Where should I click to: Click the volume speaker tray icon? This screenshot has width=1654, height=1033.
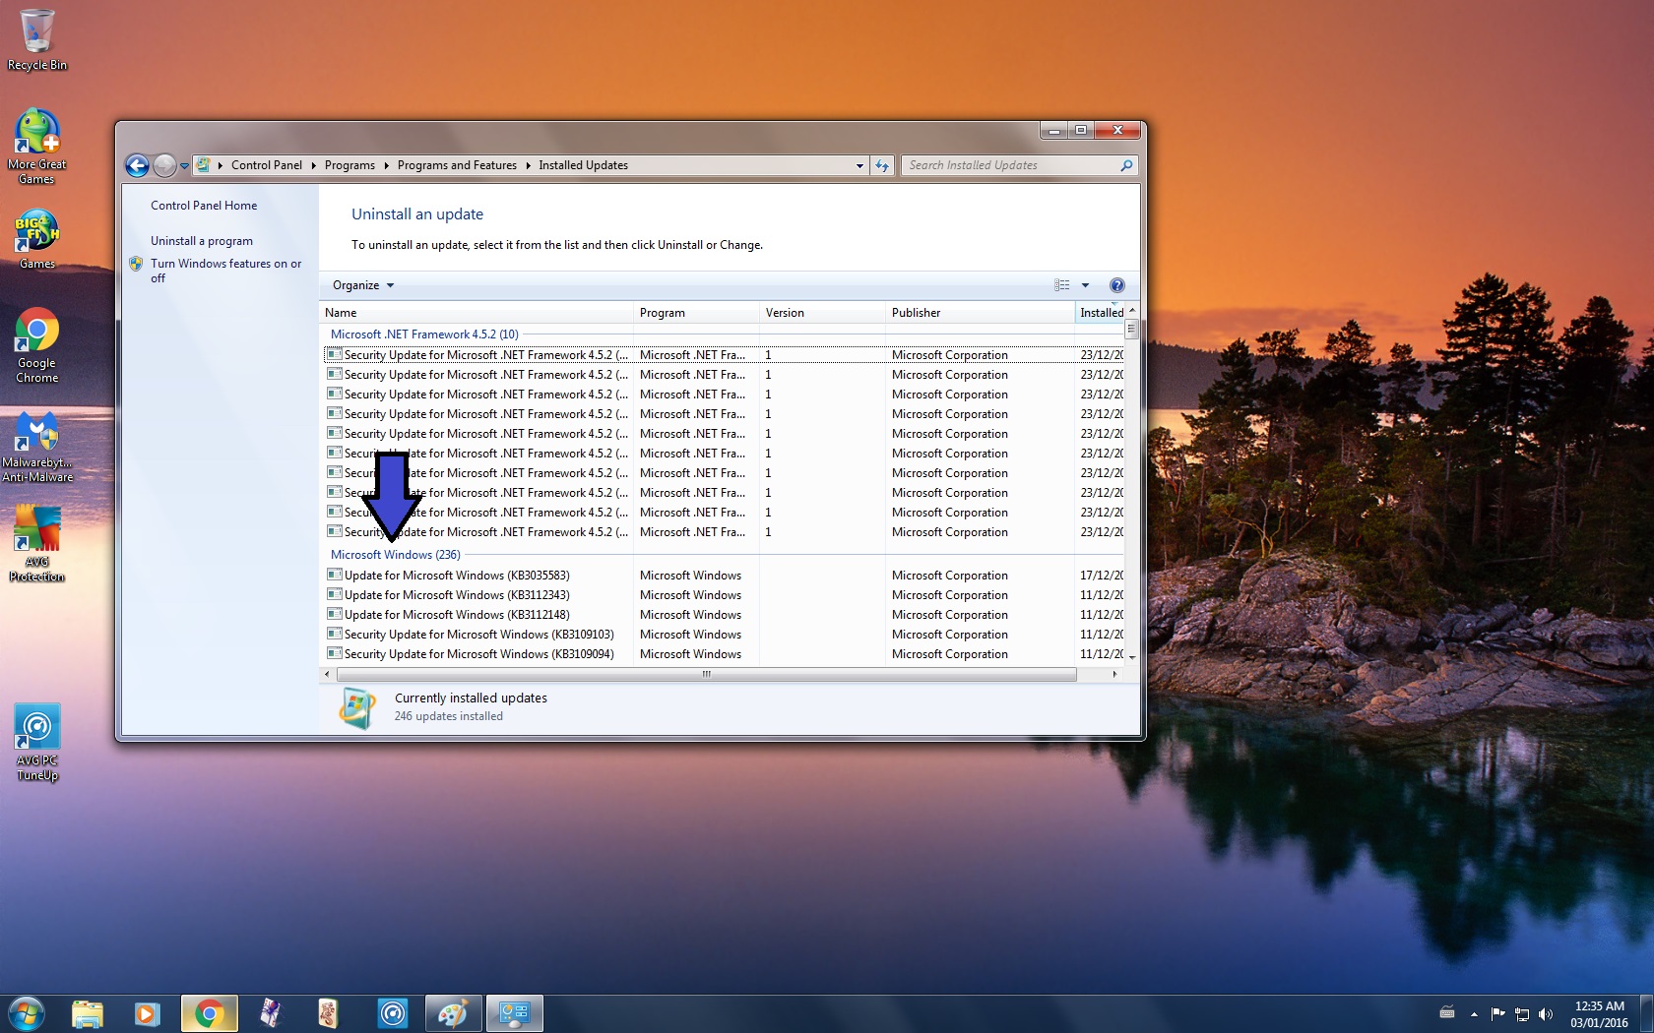1546,1013
